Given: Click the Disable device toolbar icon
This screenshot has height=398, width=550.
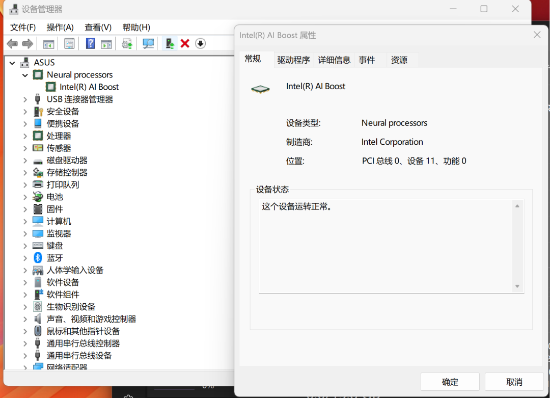Looking at the screenshot, I should click(x=200, y=43).
